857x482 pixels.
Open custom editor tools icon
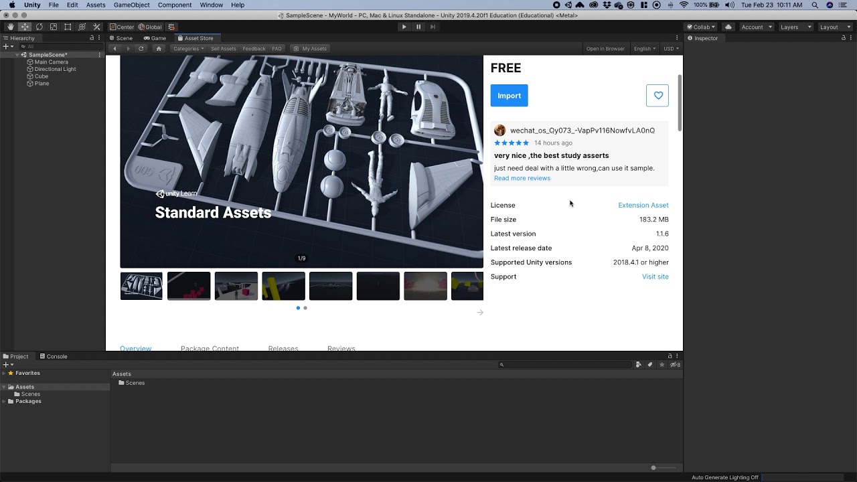pos(96,27)
